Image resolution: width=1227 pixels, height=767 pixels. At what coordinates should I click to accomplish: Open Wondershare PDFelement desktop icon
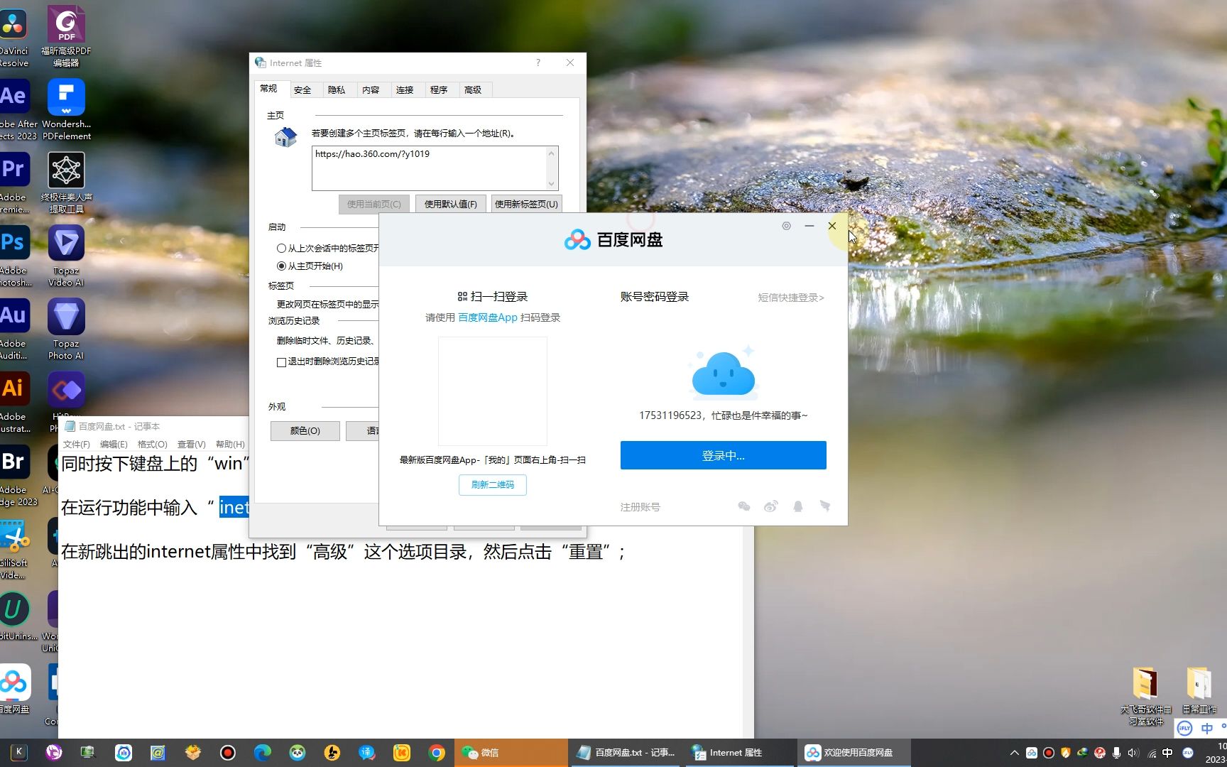click(x=66, y=109)
